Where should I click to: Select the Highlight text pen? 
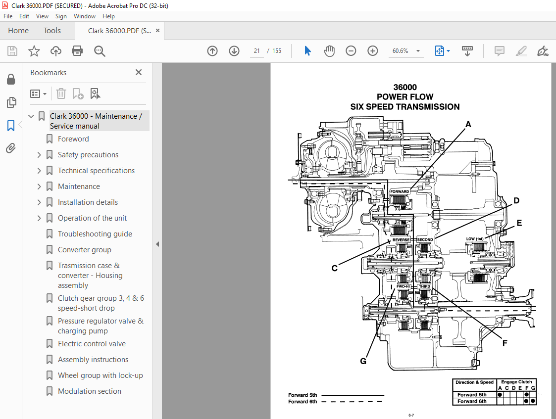[x=521, y=51]
